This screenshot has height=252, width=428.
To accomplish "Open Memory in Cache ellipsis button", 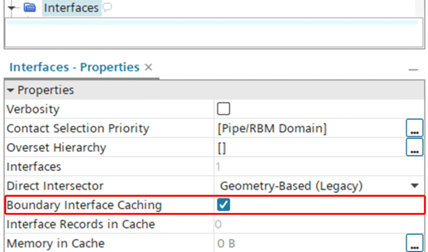I will pos(414,243).
